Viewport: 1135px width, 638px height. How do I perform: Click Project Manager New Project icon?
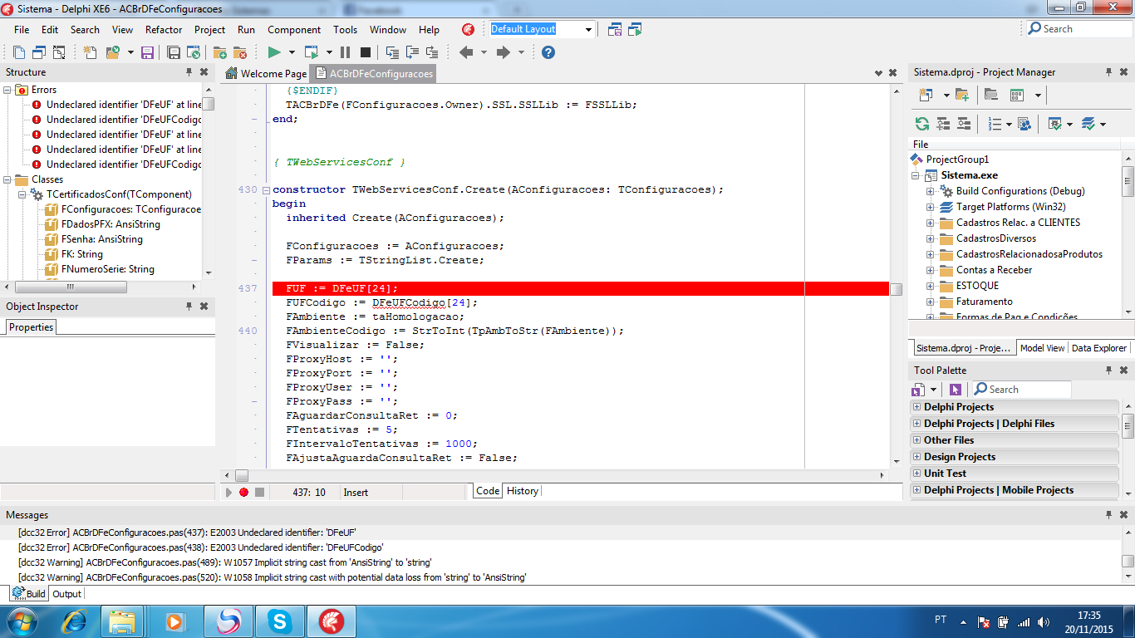924,95
